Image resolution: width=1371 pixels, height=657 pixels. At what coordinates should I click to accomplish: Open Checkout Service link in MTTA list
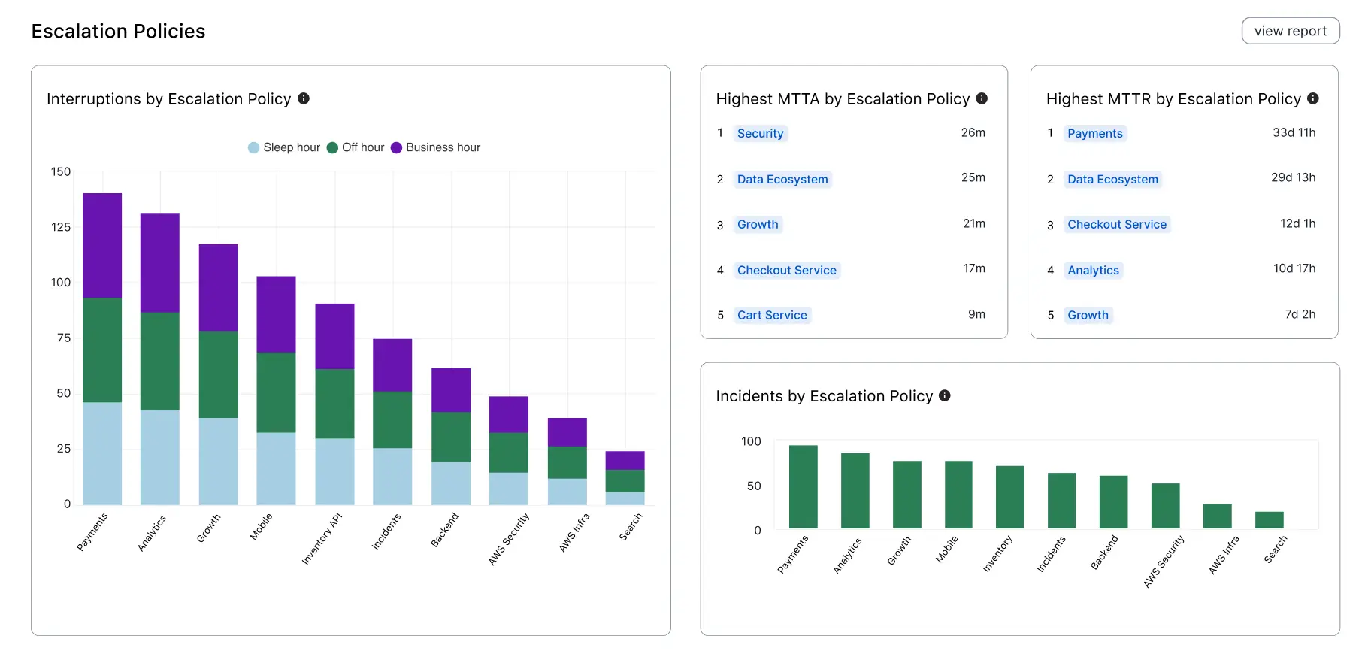(786, 270)
